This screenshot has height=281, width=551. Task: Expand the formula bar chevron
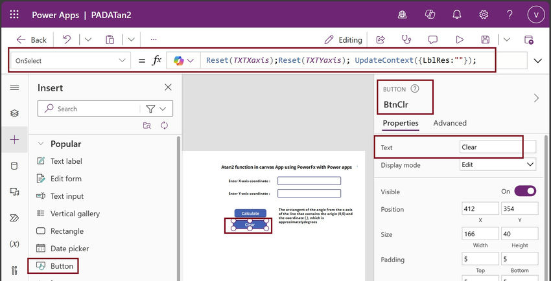point(537,61)
